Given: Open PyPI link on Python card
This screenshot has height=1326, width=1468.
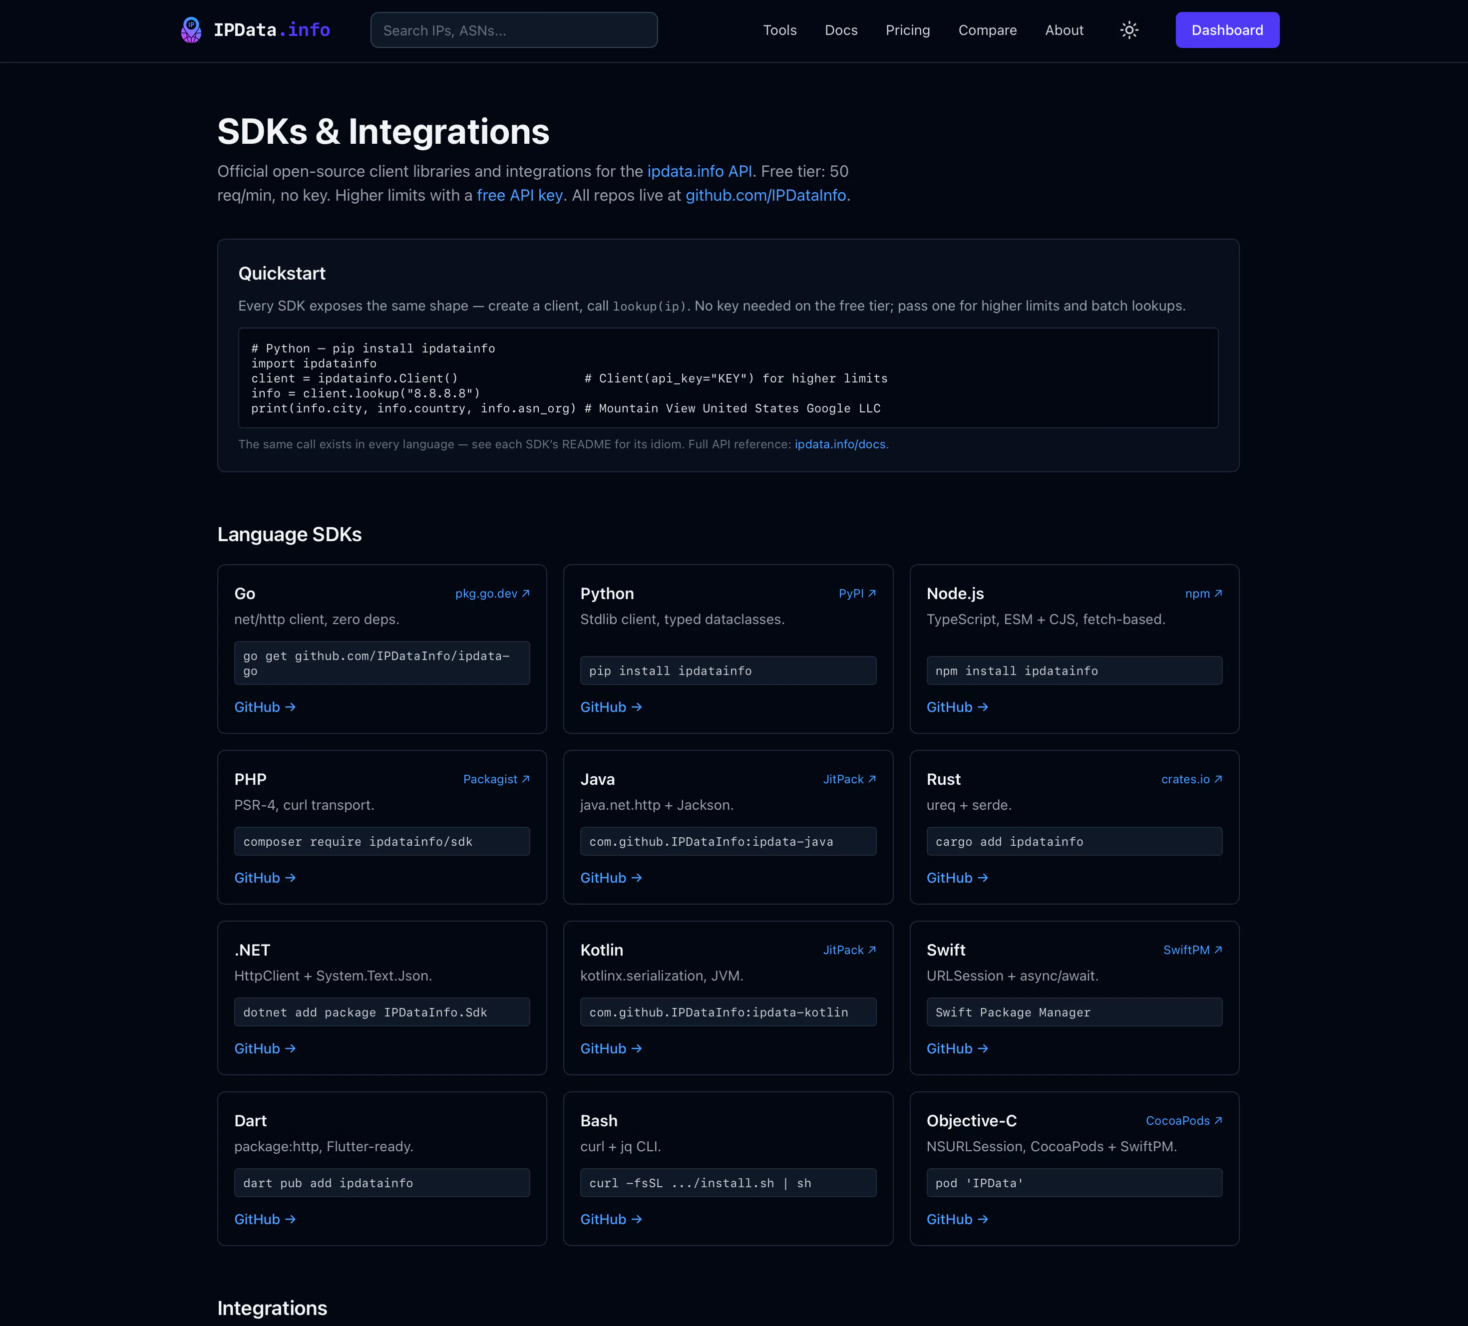Looking at the screenshot, I should (857, 594).
